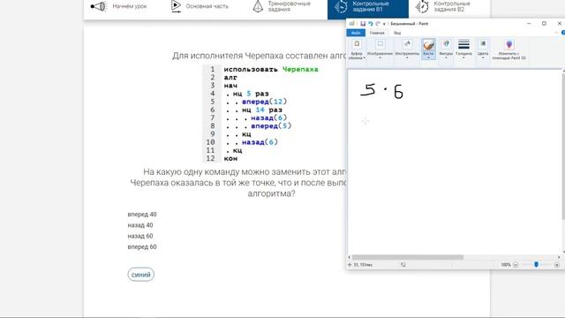Click the zoom out minus button in Paint
The width and height of the screenshot is (565, 318).
516,265
